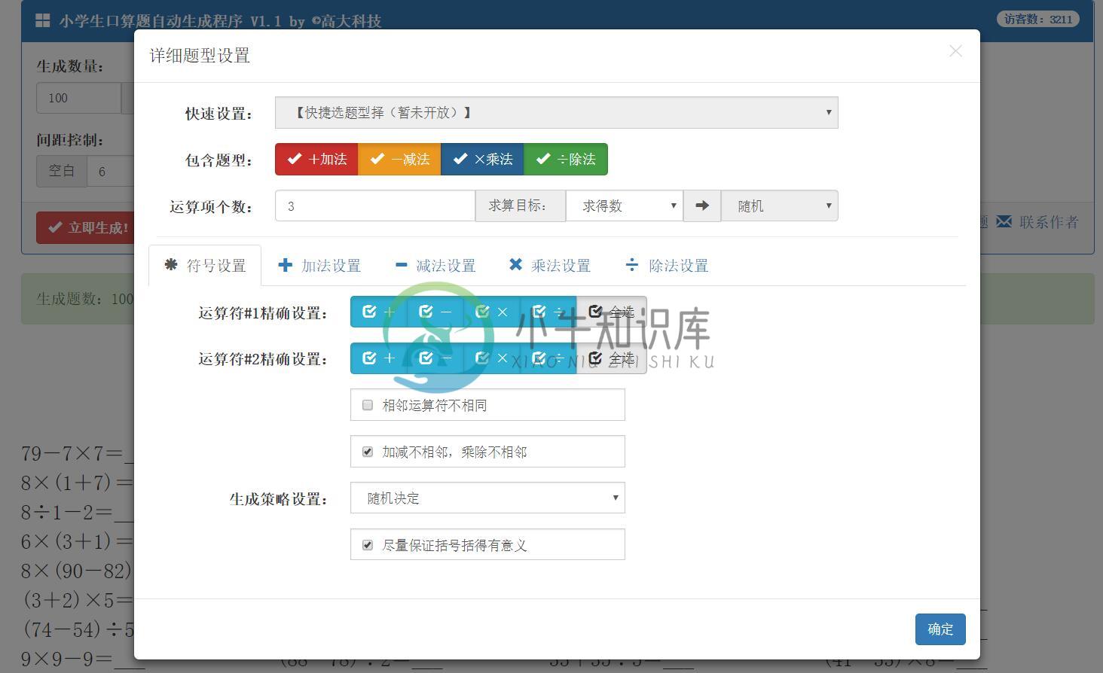Toggle minus sign for operator #1
This screenshot has width=1103, height=673.
435,312
